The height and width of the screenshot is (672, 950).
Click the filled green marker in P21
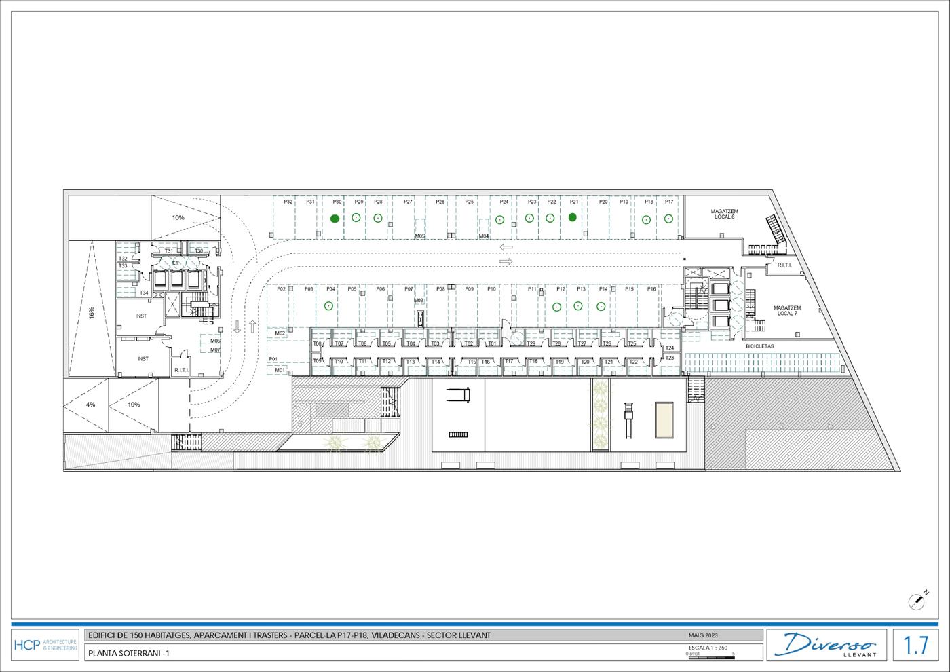tap(573, 217)
